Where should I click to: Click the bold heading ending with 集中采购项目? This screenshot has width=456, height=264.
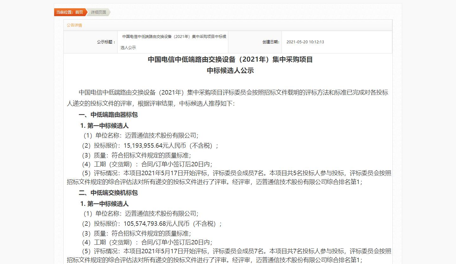230,59
